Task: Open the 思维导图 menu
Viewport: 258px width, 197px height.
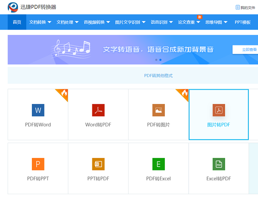Action: [214, 22]
